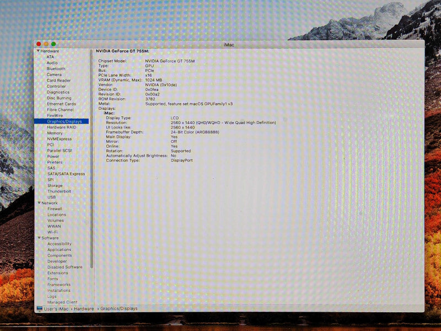Collapse the Network section triangle
The height and width of the screenshot is (331, 441).
click(39, 203)
